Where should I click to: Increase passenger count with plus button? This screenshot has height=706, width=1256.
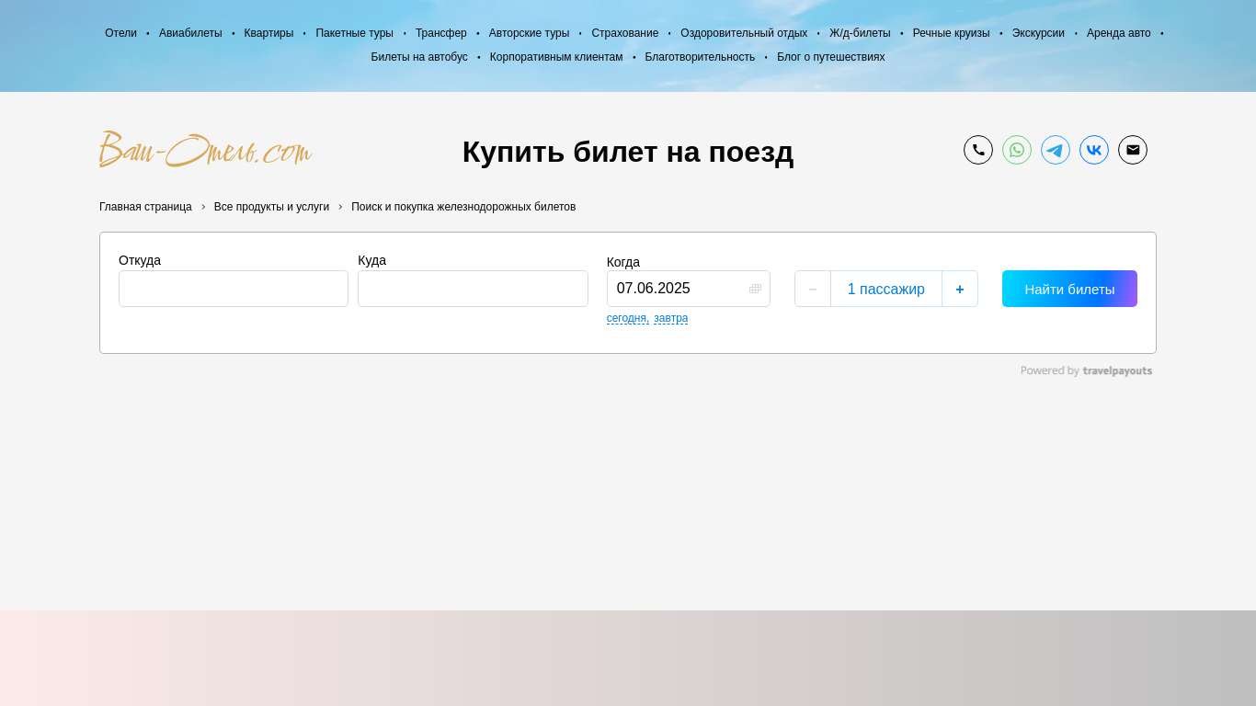pyautogui.click(x=959, y=289)
